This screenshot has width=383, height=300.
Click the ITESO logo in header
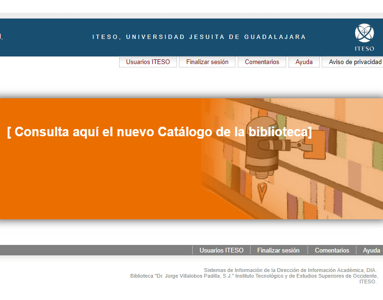pos(364,37)
